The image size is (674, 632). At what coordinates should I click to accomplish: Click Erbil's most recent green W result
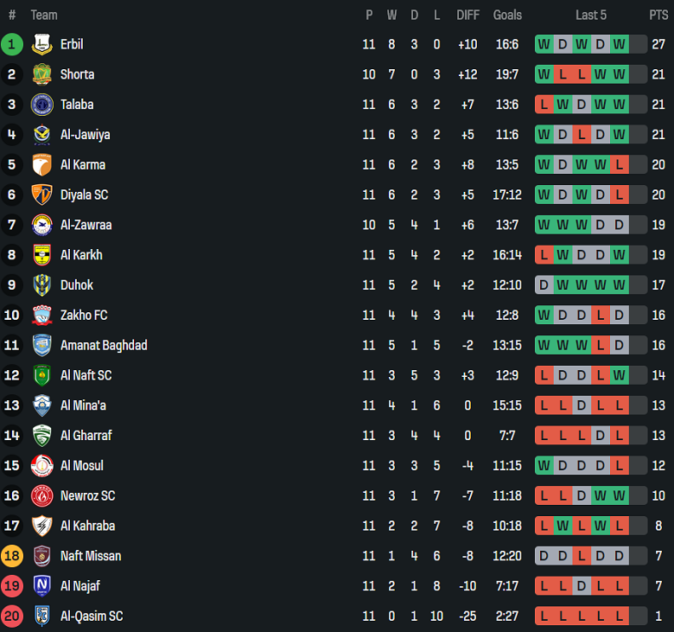click(620, 44)
